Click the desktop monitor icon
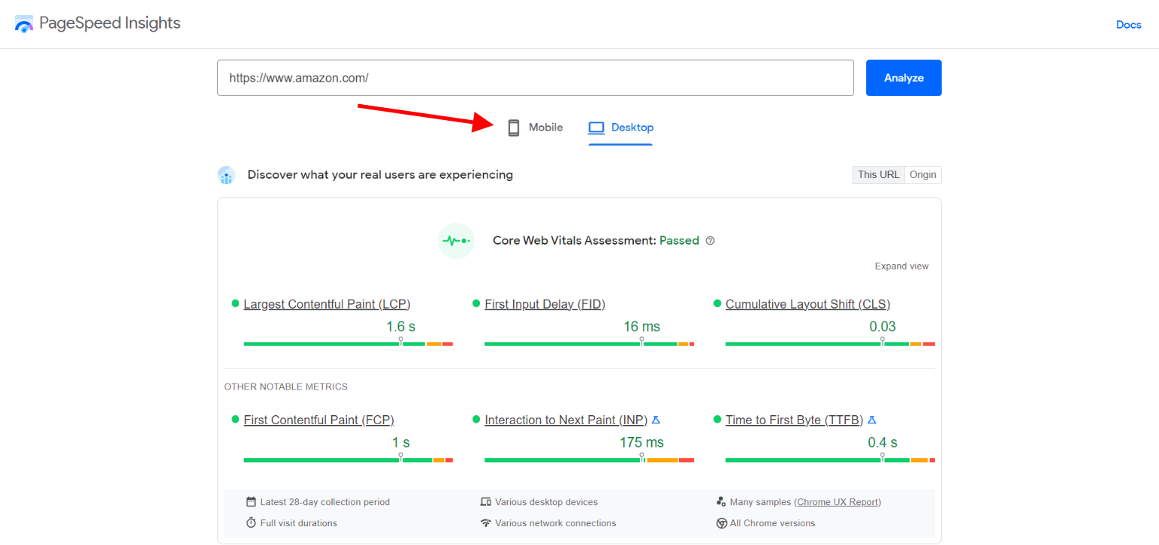 [x=597, y=128]
